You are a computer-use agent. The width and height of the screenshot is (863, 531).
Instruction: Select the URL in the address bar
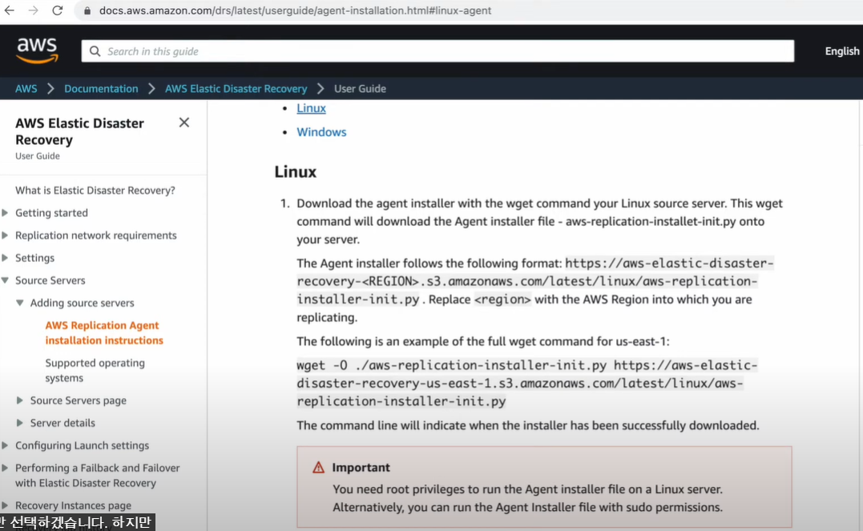tap(295, 10)
